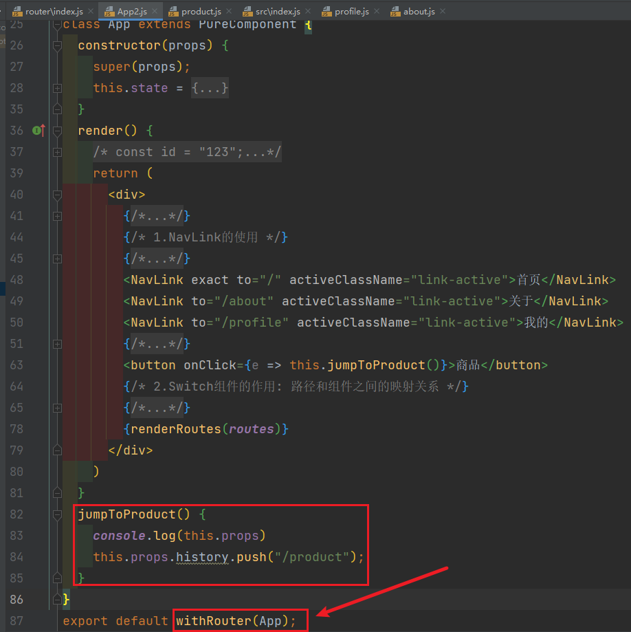Click the 'exact' attribute on line 48

coord(210,280)
